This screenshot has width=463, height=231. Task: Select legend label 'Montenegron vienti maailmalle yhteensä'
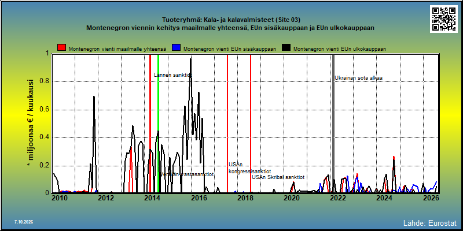pyautogui.click(x=117, y=49)
